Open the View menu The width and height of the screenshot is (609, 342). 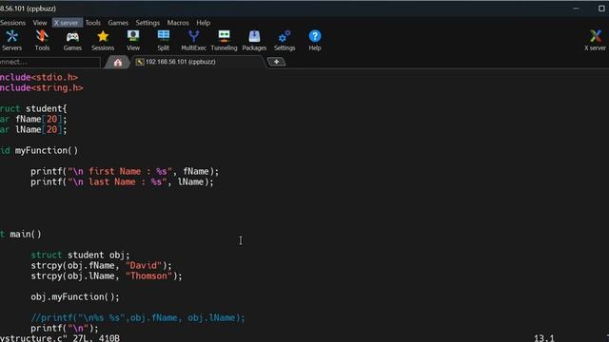[40, 23]
